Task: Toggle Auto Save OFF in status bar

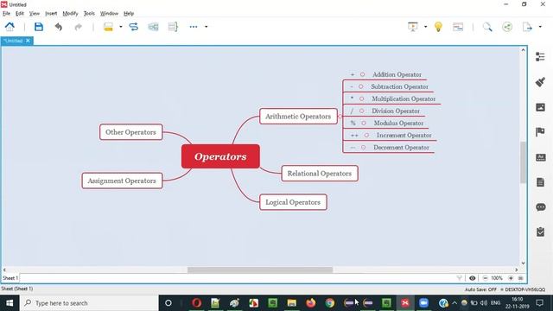Action: point(480,289)
